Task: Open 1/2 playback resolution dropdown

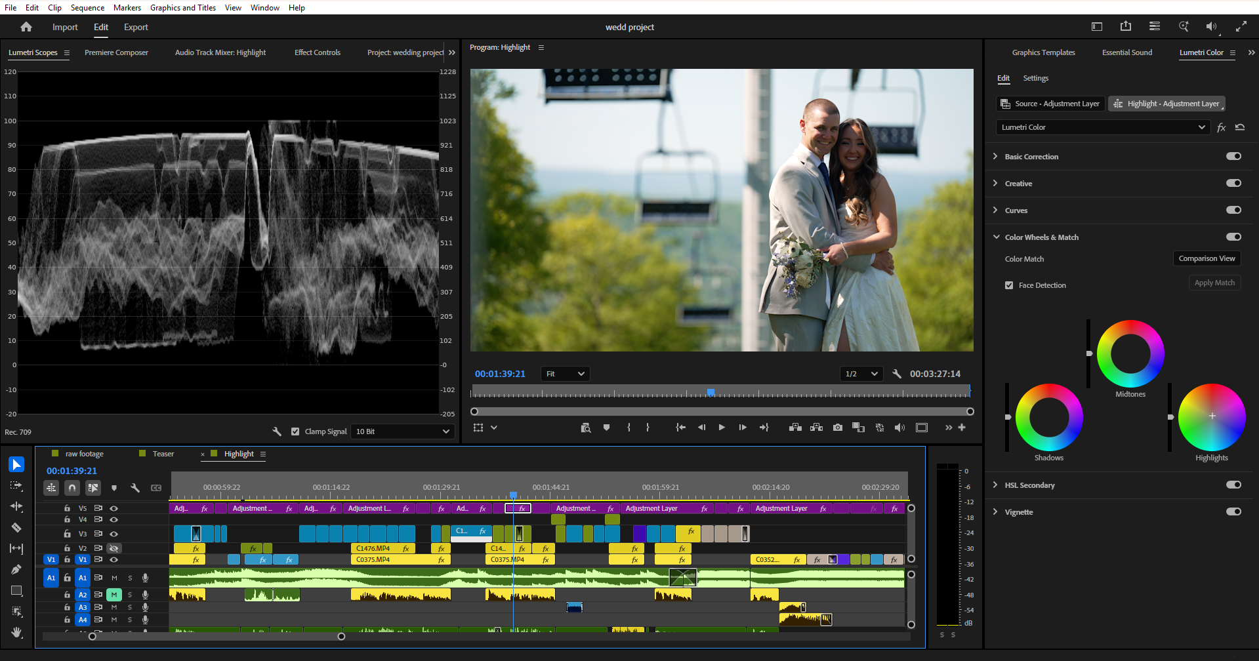Action: (861, 374)
